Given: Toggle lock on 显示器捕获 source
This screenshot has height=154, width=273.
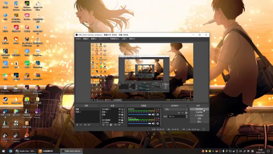Looking at the screenshot, I should 122,120.
